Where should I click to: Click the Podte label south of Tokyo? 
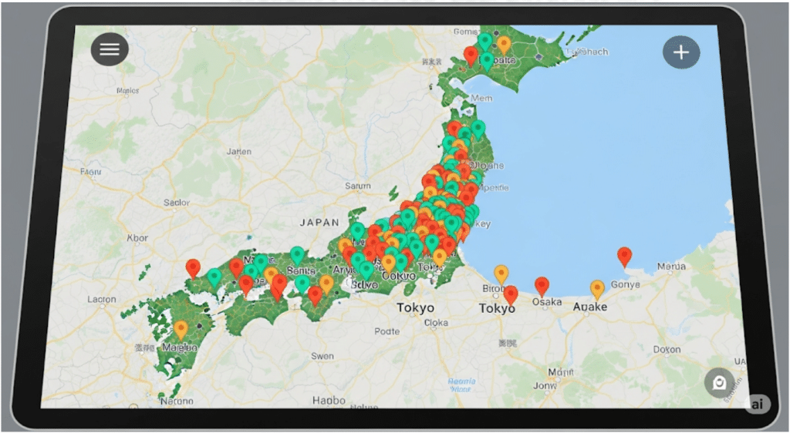coord(387,331)
